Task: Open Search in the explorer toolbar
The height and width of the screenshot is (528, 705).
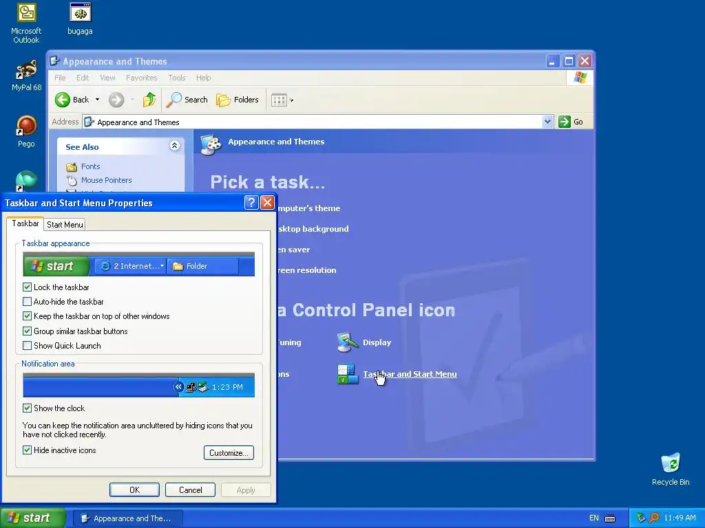Action: pyautogui.click(x=187, y=100)
